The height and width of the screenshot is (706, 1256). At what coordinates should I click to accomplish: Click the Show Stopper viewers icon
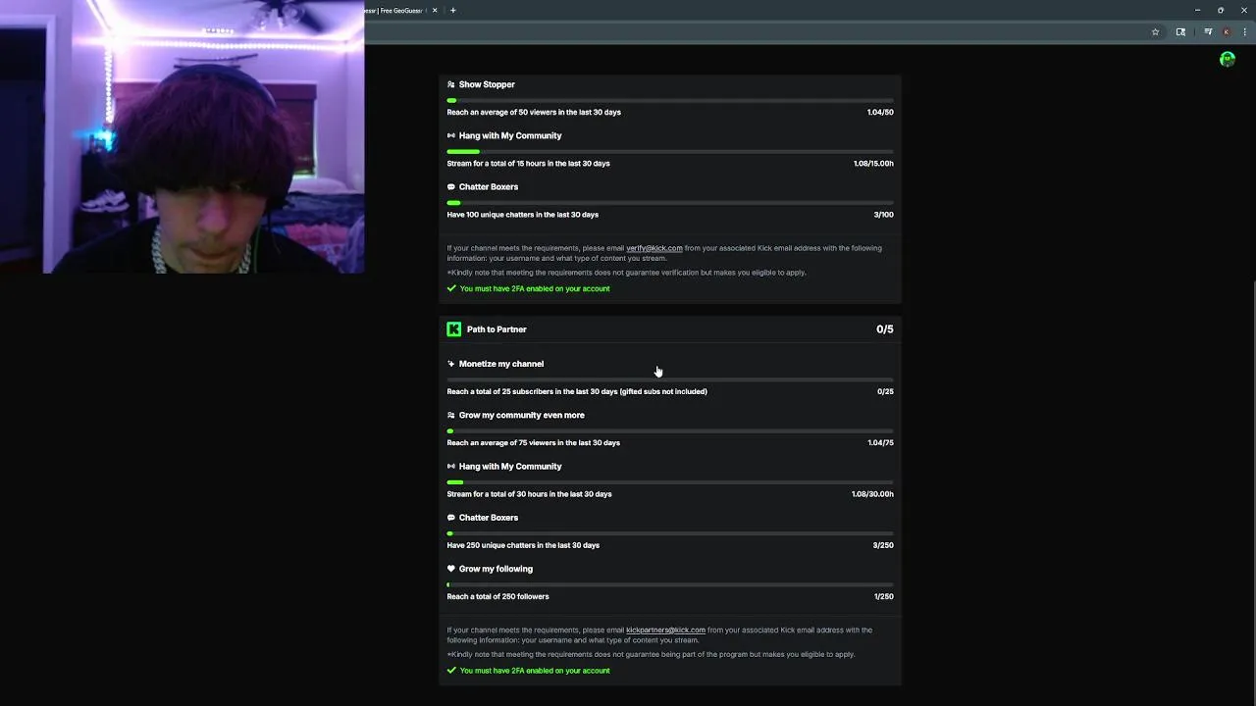pos(450,84)
